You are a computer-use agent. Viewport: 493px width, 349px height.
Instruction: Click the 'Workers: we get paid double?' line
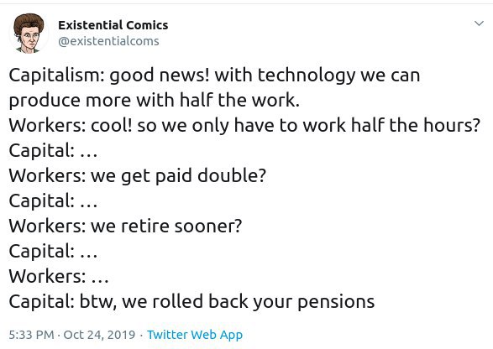(138, 175)
